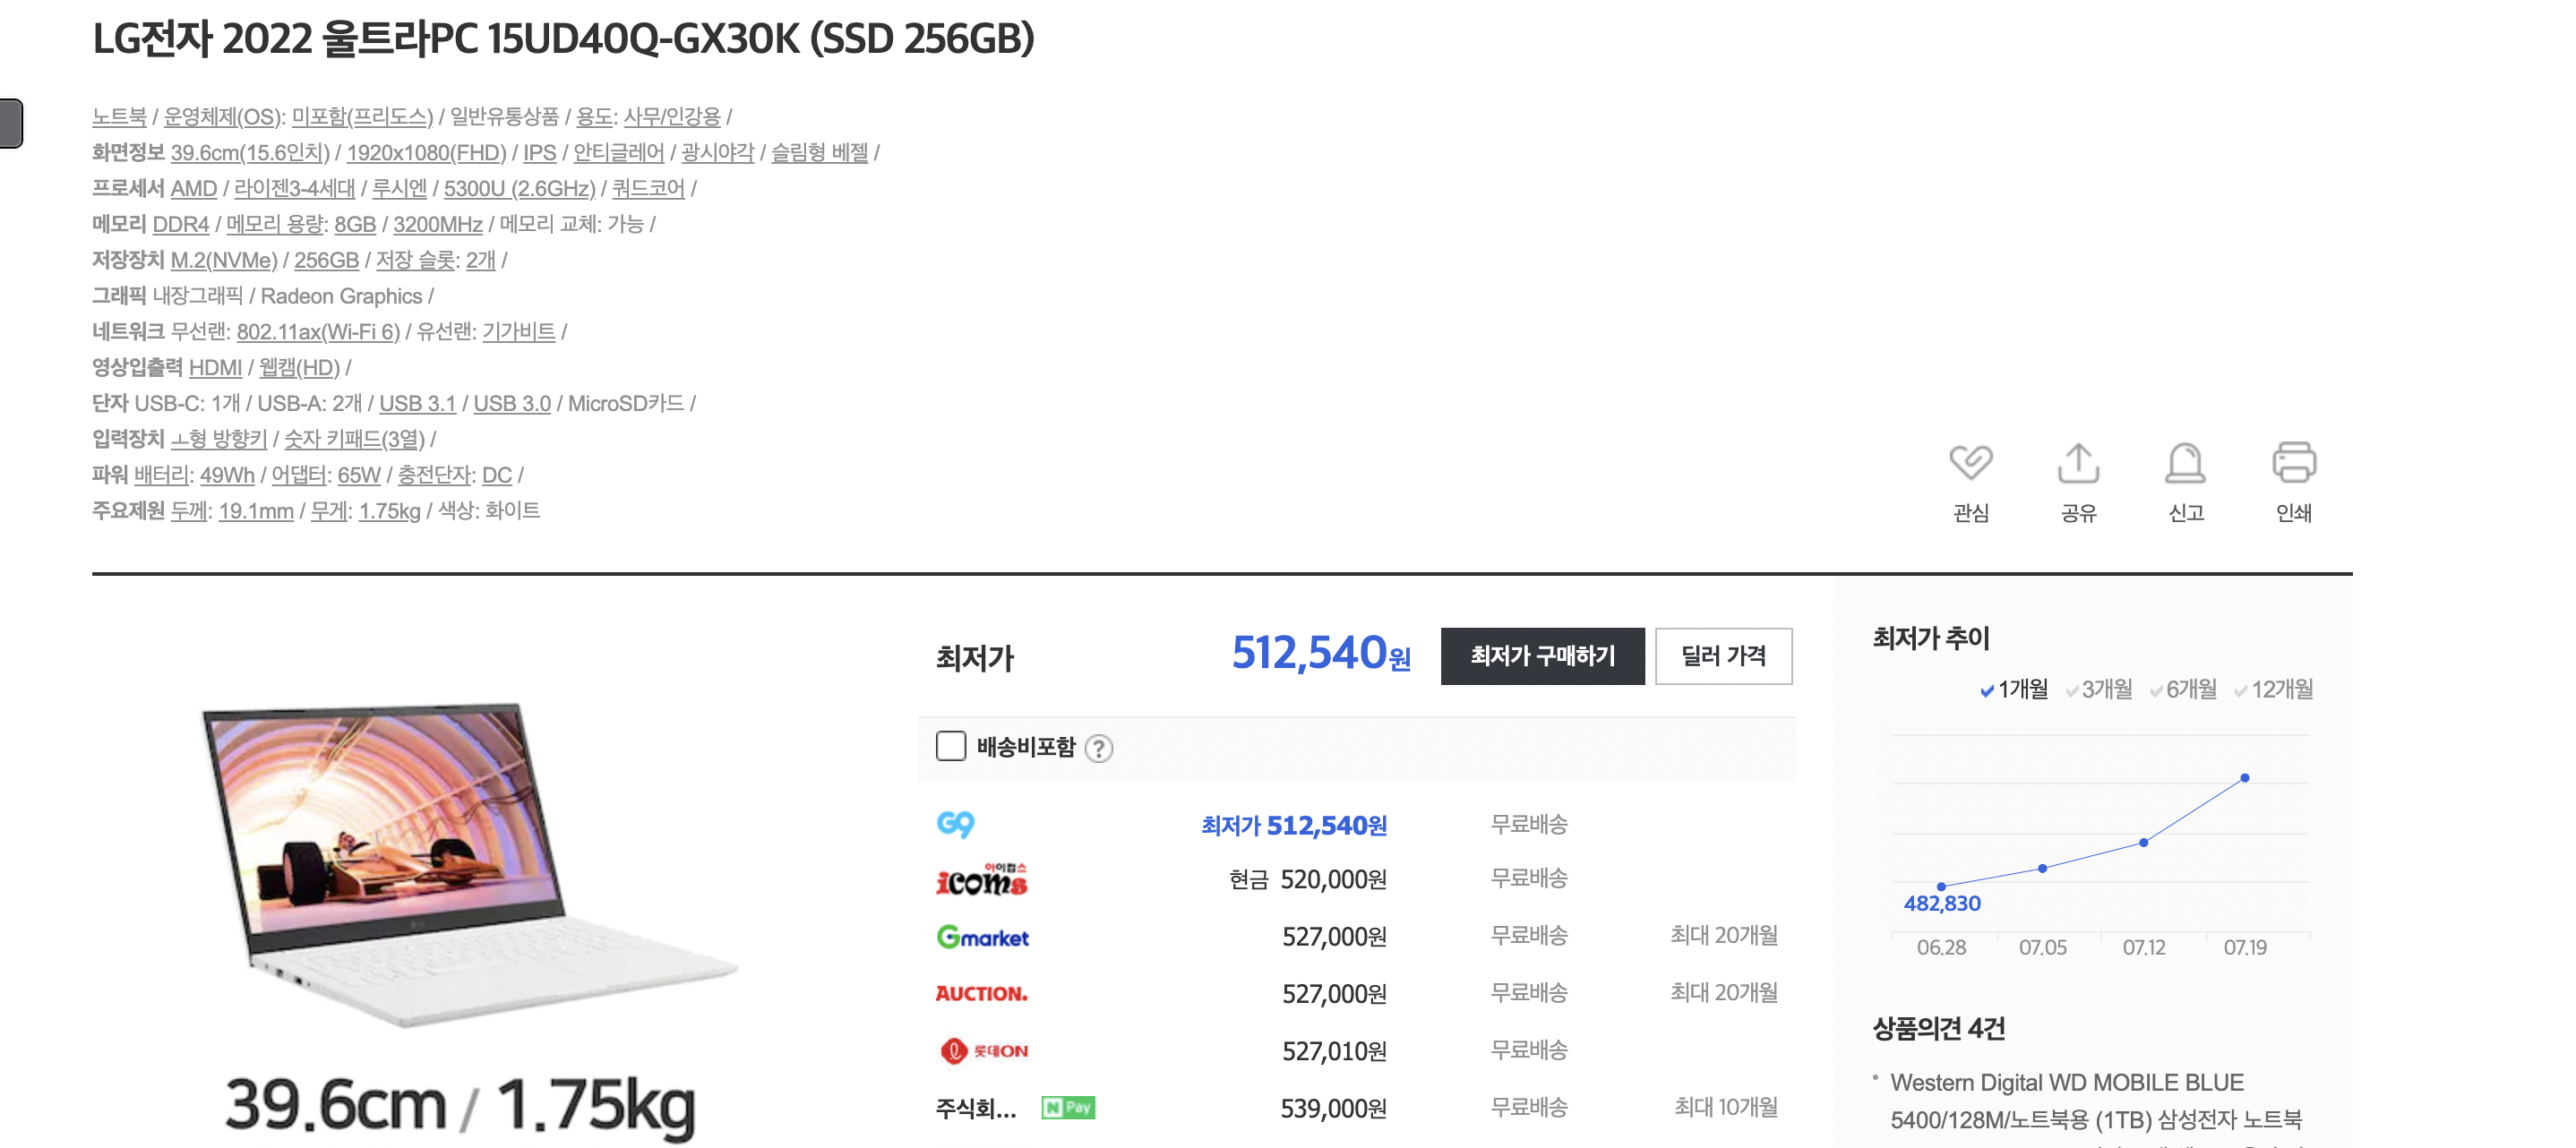Open the USB 3.0 port link
Screen dimensions: 2576x1148
pos(512,403)
